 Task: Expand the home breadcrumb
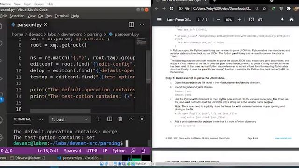pyautogui.click(x=18, y=34)
